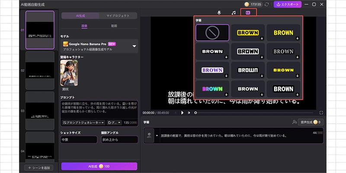Download the white-outlined BROWN style

click(262, 57)
